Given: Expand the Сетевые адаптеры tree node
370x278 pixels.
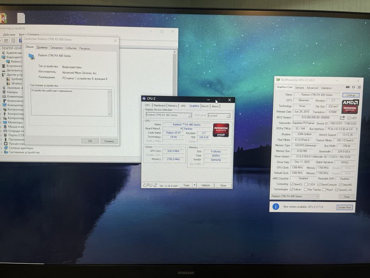Looking at the screenshot, I should pos(2,148).
